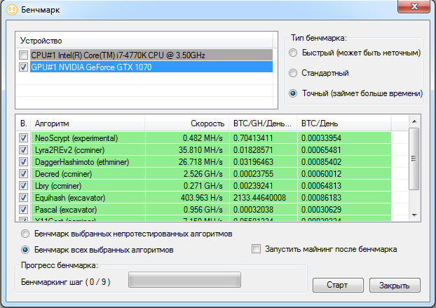
Task: Click the smiley app icon in title bar
Action: tap(12, 10)
